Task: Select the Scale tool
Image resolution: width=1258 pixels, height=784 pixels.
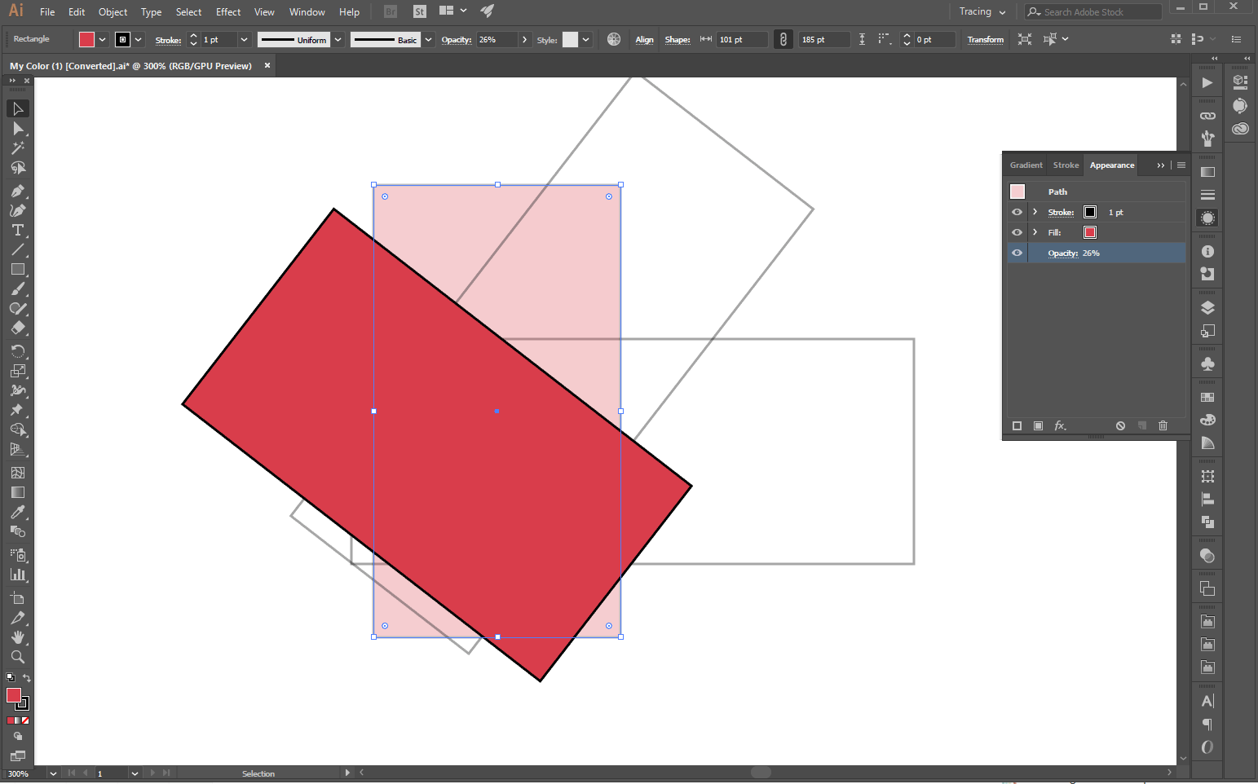Action: coord(18,371)
